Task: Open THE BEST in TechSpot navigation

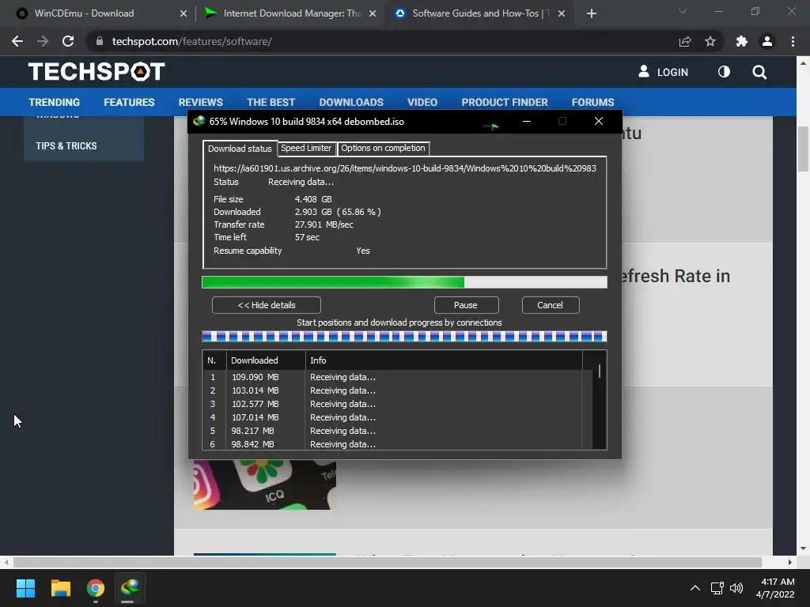Action: tap(271, 102)
